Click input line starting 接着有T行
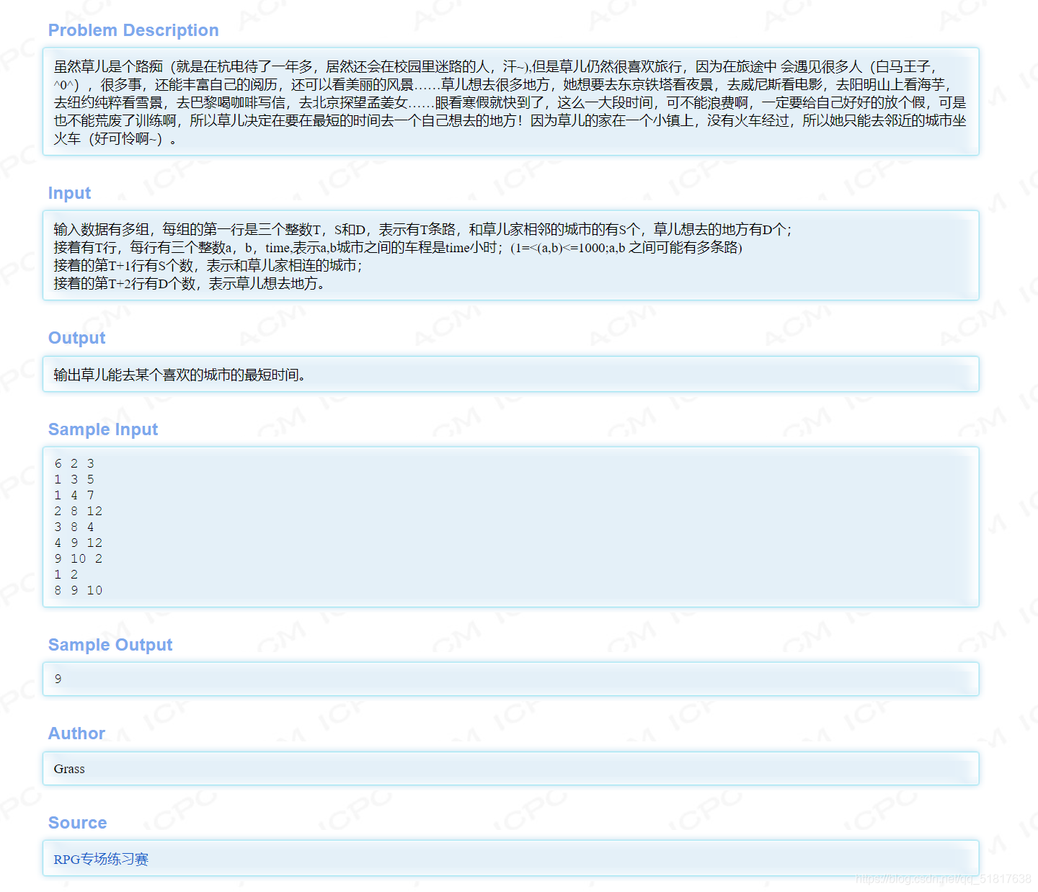 pyautogui.click(x=398, y=247)
